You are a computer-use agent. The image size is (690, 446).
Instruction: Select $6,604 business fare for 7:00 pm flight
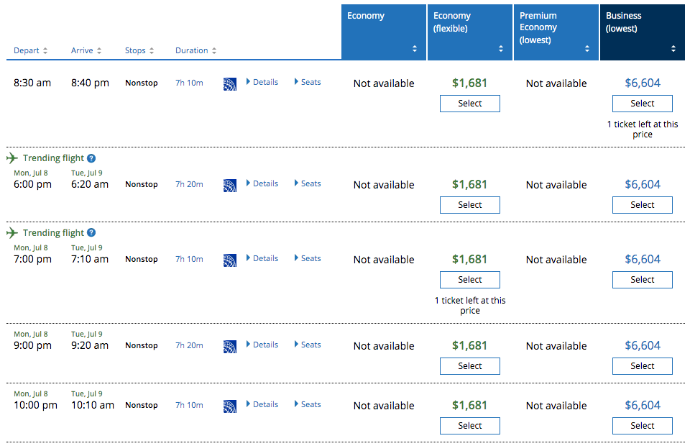click(x=642, y=280)
